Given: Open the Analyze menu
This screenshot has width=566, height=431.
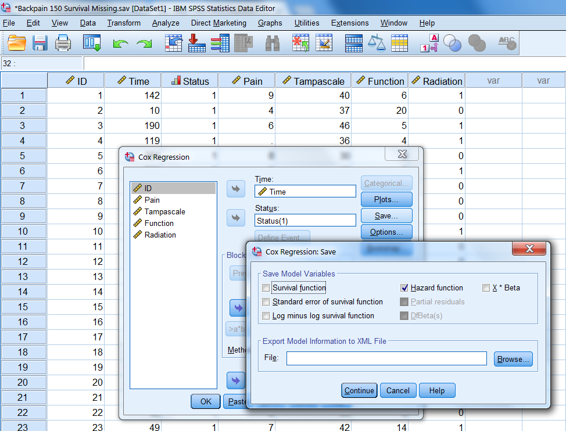Looking at the screenshot, I should (166, 23).
